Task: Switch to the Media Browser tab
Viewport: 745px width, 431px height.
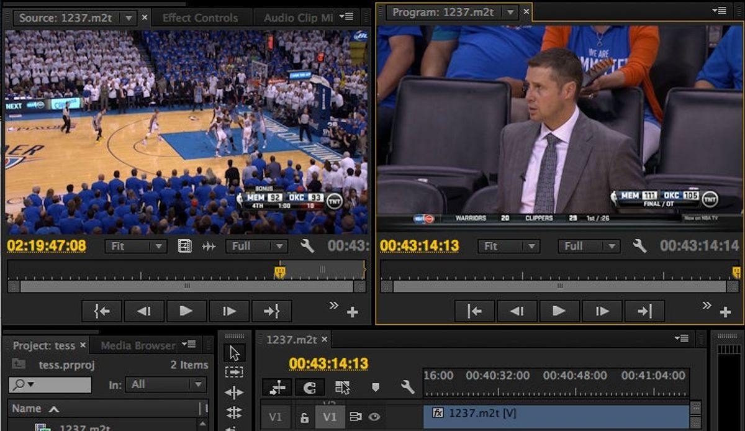Action: coord(138,345)
